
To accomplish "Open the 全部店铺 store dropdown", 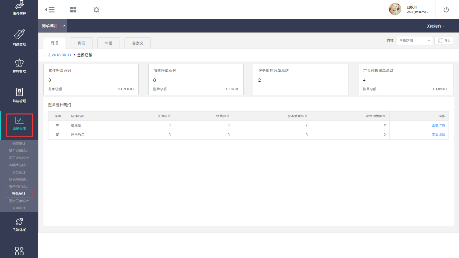I will pos(414,41).
